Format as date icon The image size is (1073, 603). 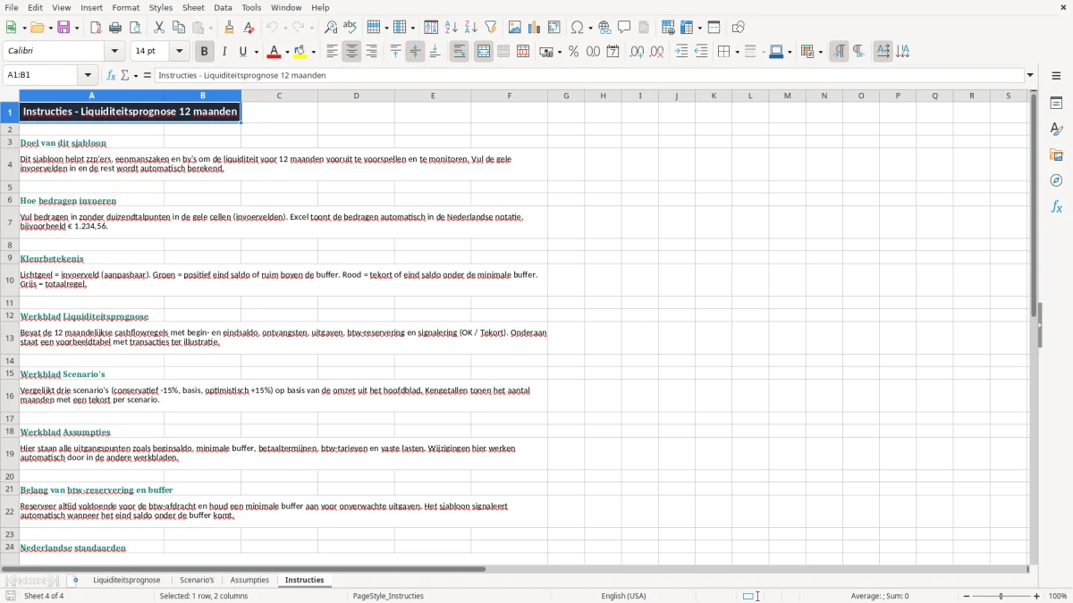tap(613, 52)
